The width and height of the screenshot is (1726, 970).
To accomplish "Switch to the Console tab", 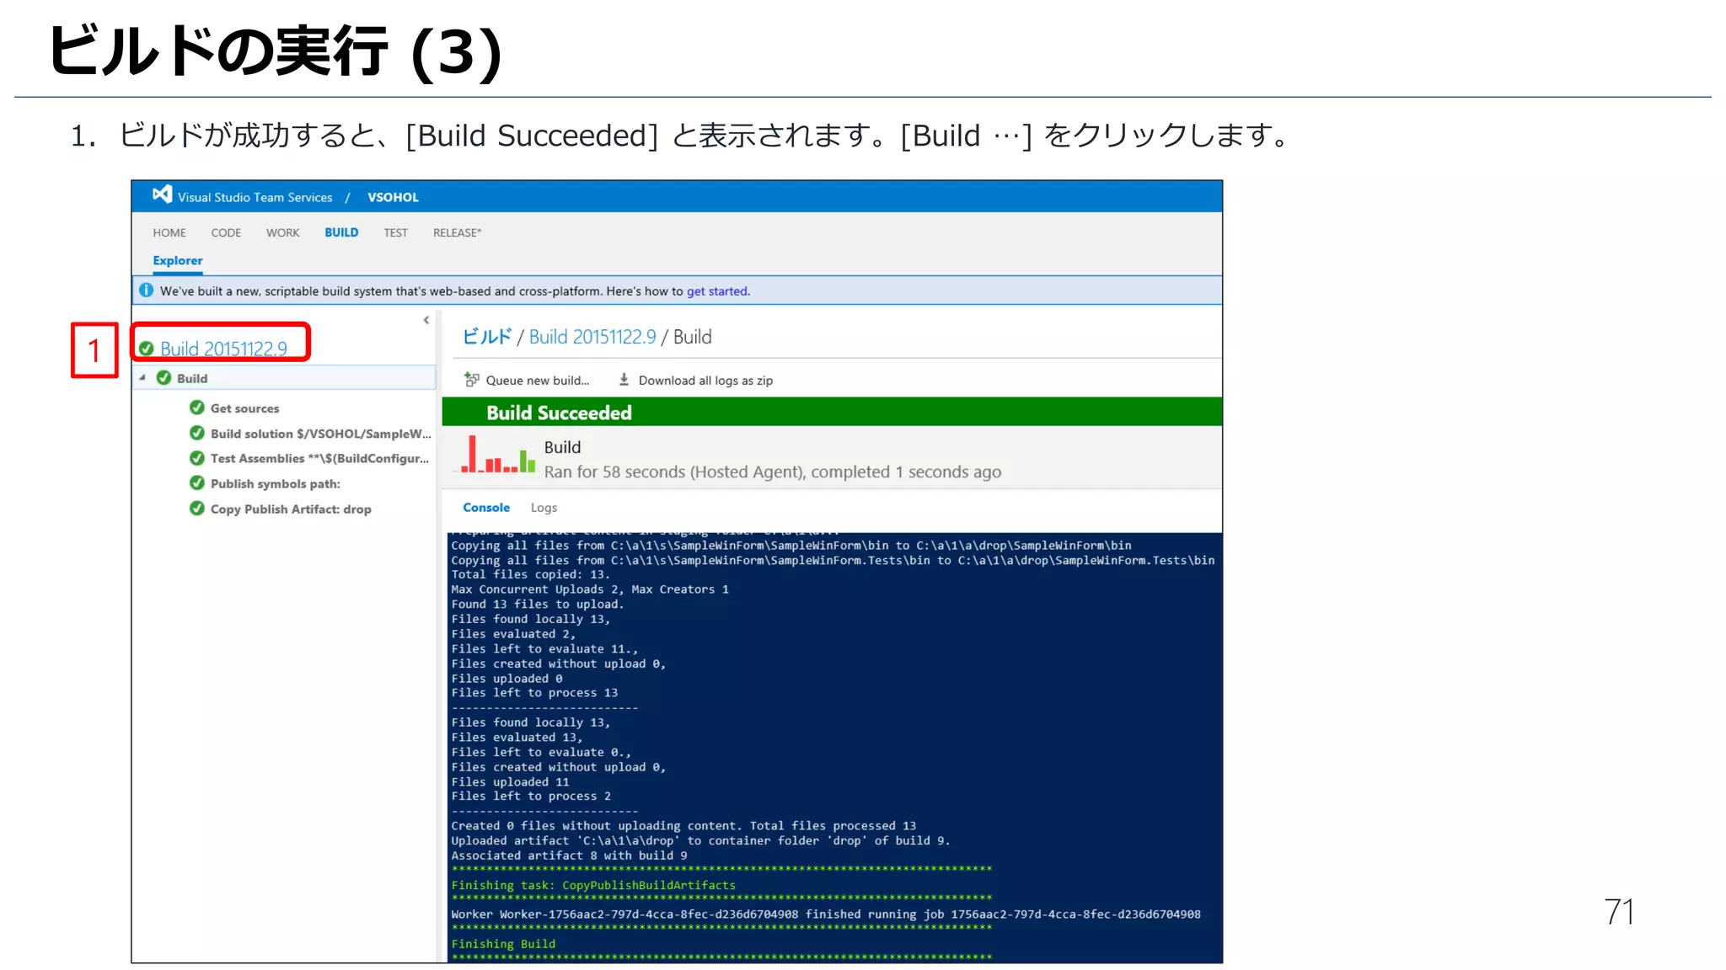I will point(486,508).
